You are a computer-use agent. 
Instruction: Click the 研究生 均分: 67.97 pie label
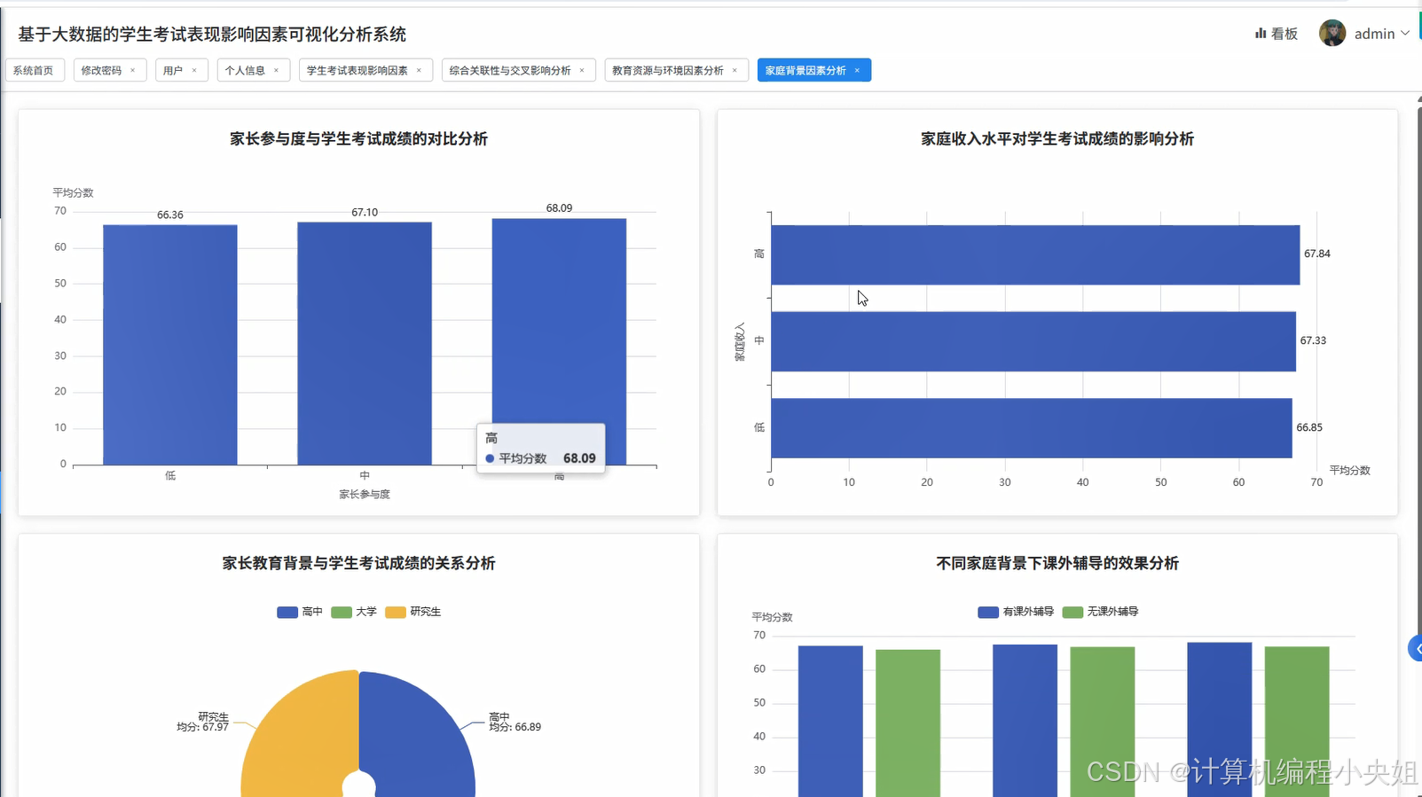tap(203, 722)
